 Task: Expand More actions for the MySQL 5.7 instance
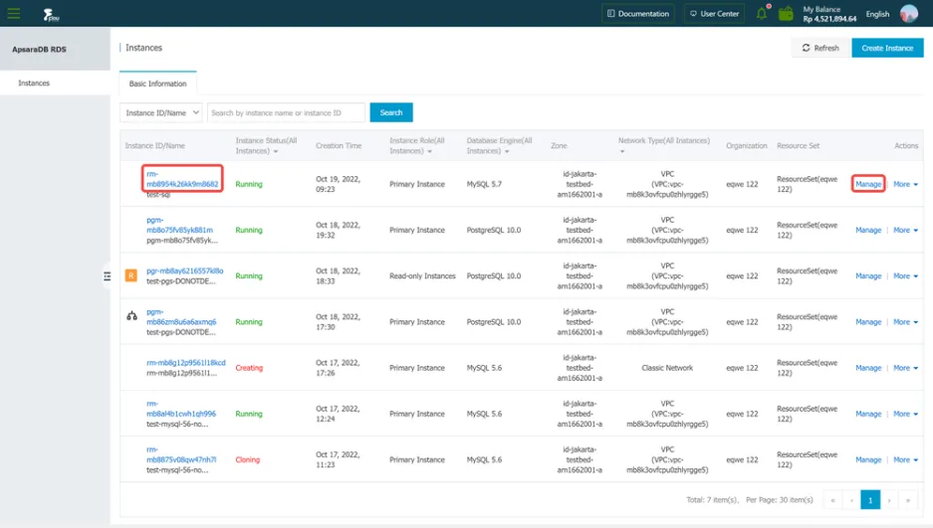905,184
